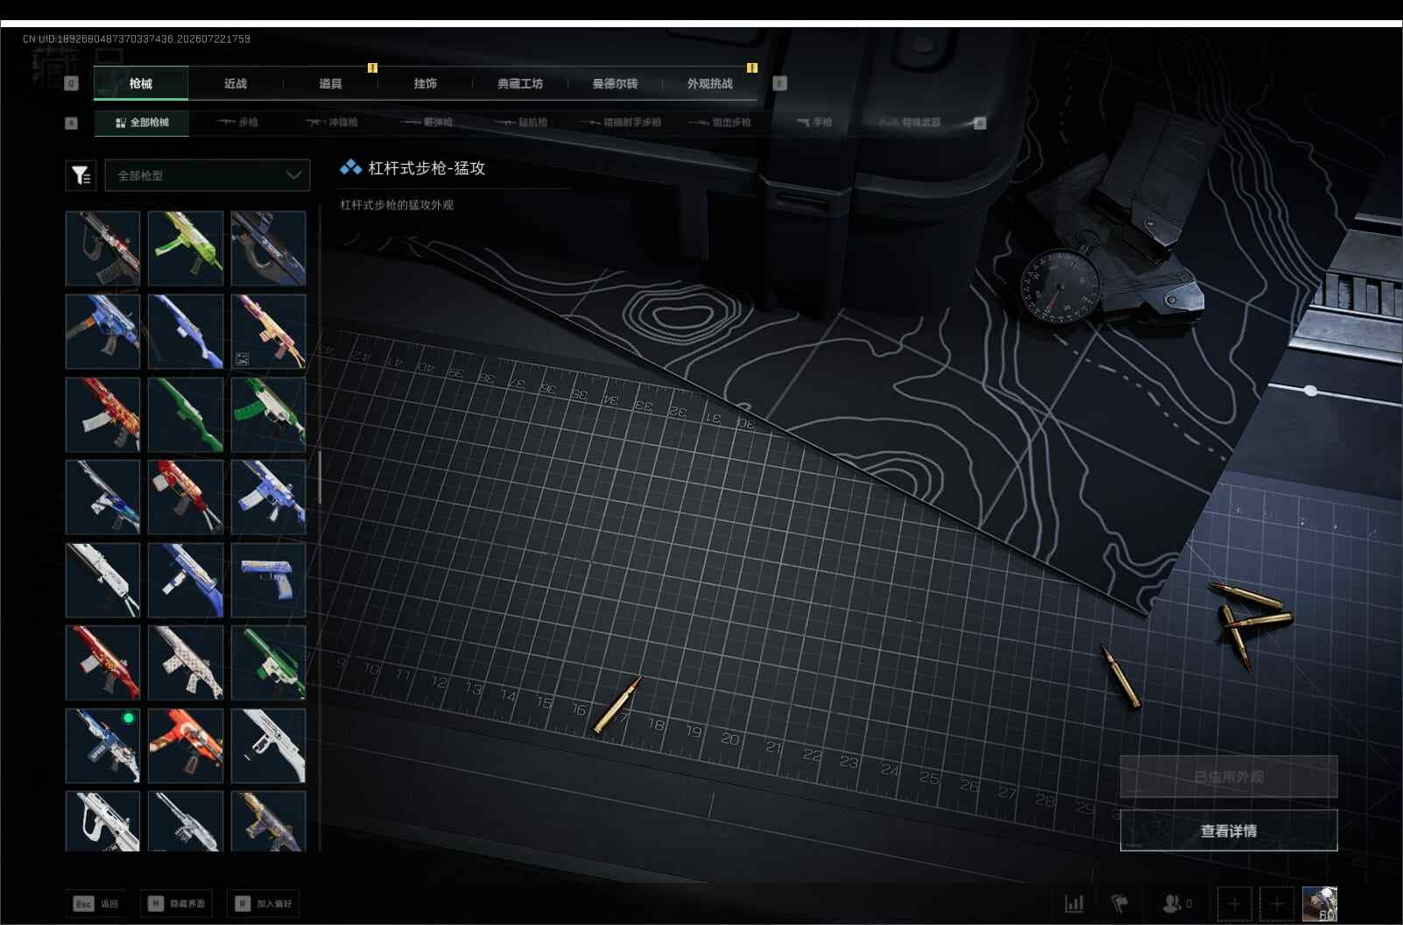
Task: Click the H 隐藏界面 button
Action: coord(176,903)
